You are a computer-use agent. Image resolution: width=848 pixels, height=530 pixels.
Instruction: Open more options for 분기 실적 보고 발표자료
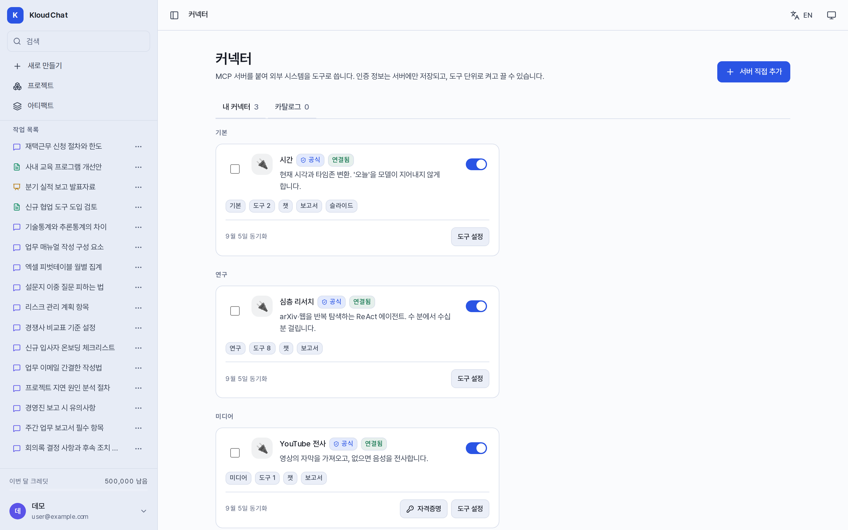click(138, 187)
